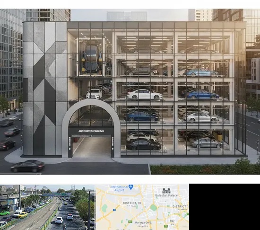Screen dimensions: 260x230
Task: Click the diamond icon on left entrance pillar
Action: (x=69, y=149)
